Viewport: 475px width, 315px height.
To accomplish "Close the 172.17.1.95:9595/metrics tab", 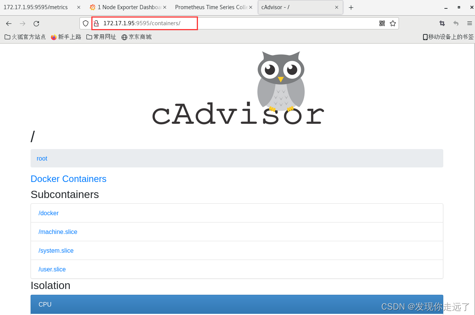I will 79,7.
